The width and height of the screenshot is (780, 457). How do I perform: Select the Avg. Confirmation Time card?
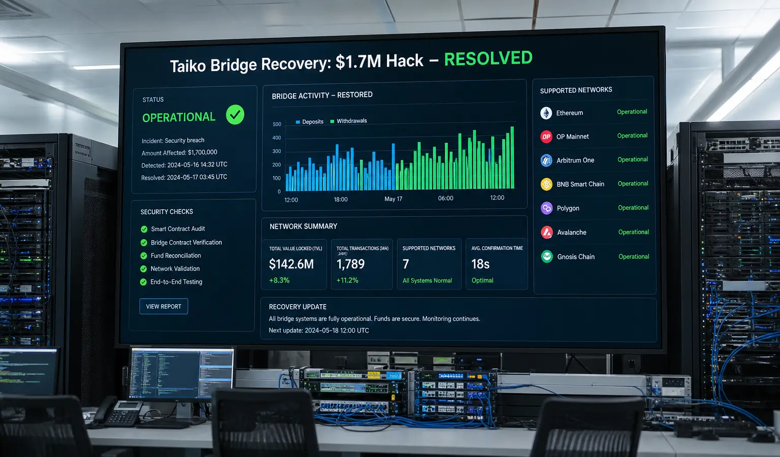497,264
